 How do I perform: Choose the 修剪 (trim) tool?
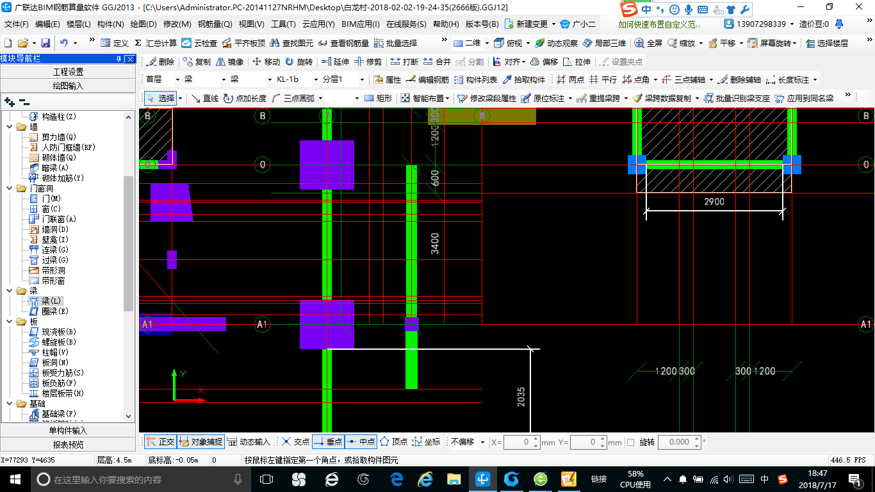(x=368, y=62)
